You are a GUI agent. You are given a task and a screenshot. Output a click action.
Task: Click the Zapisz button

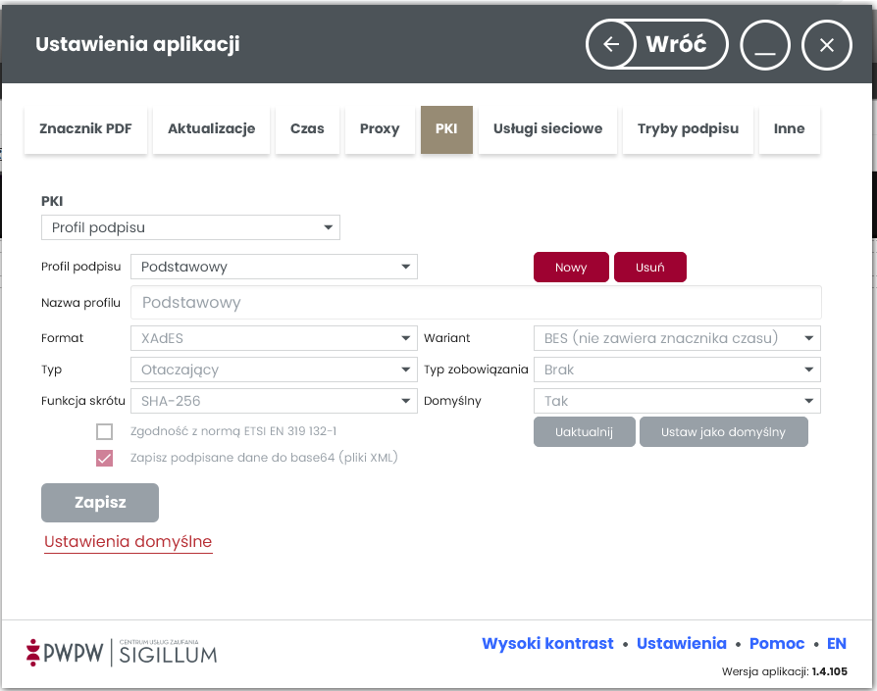click(100, 503)
